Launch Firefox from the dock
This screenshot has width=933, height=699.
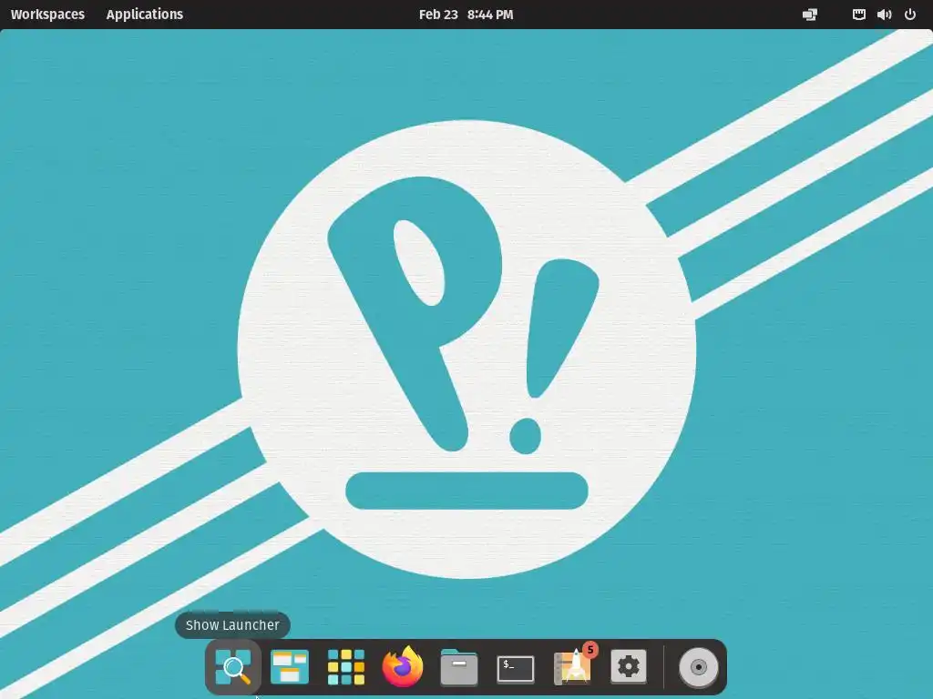point(402,666)
